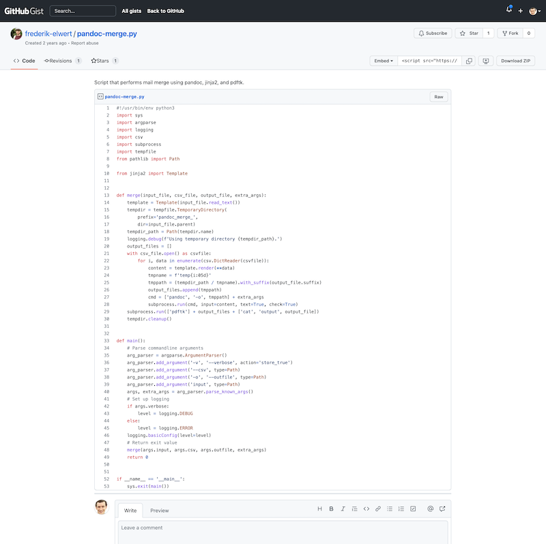
Task: Apply italic formatting in comment toolbar
Action: point(343,509)
